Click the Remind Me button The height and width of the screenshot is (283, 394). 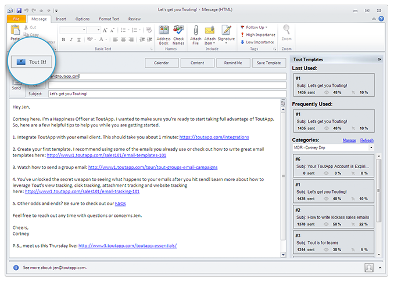[x=233, y=63]
